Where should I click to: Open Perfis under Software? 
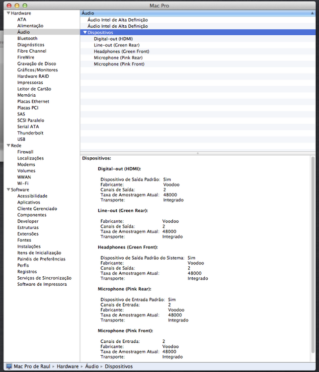pyautogui.click(x=23, y=265)
